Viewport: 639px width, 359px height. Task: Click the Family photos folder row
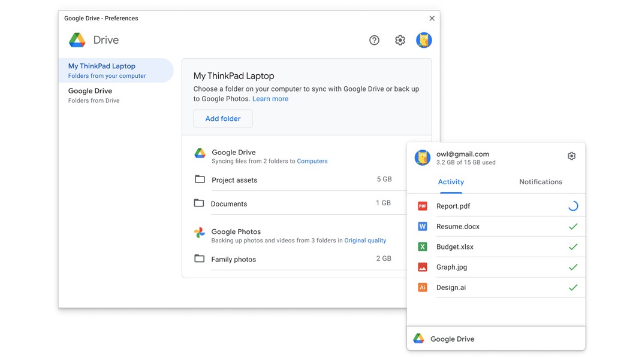click(233, 259)
